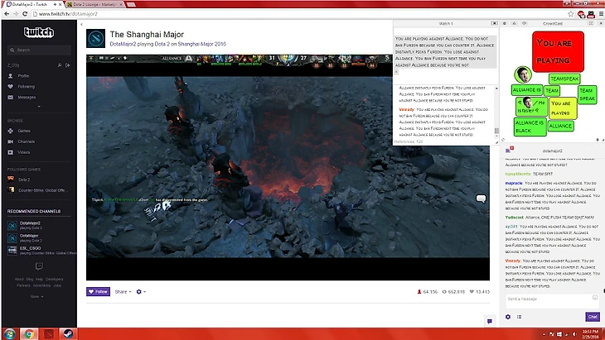Click the green TEAMSPEAK tile
Image resolution: width=605 pixels, height=340 pixels.
[564, 79]
